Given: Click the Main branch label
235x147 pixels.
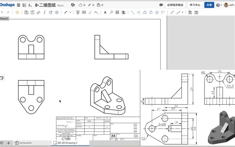Looking at the screenshot, I should pos(61,5).
